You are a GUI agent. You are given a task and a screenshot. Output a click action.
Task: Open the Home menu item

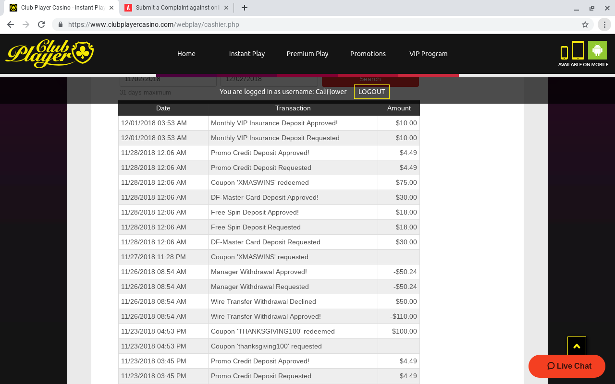[186, 54]
